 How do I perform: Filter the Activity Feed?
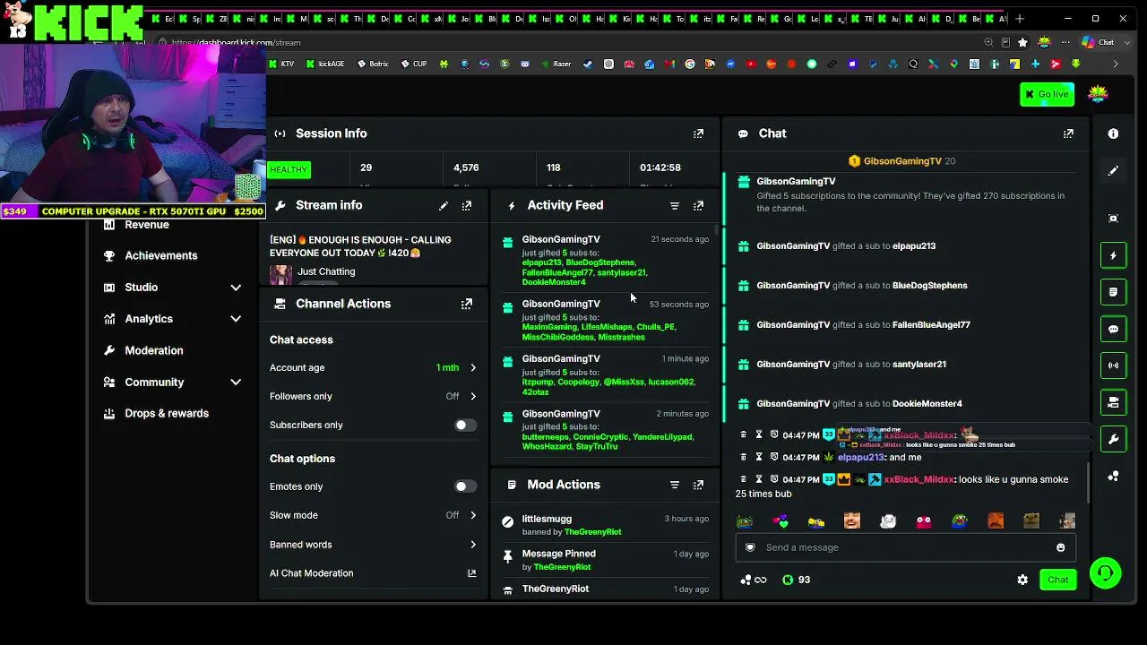[x=675, y=206]
